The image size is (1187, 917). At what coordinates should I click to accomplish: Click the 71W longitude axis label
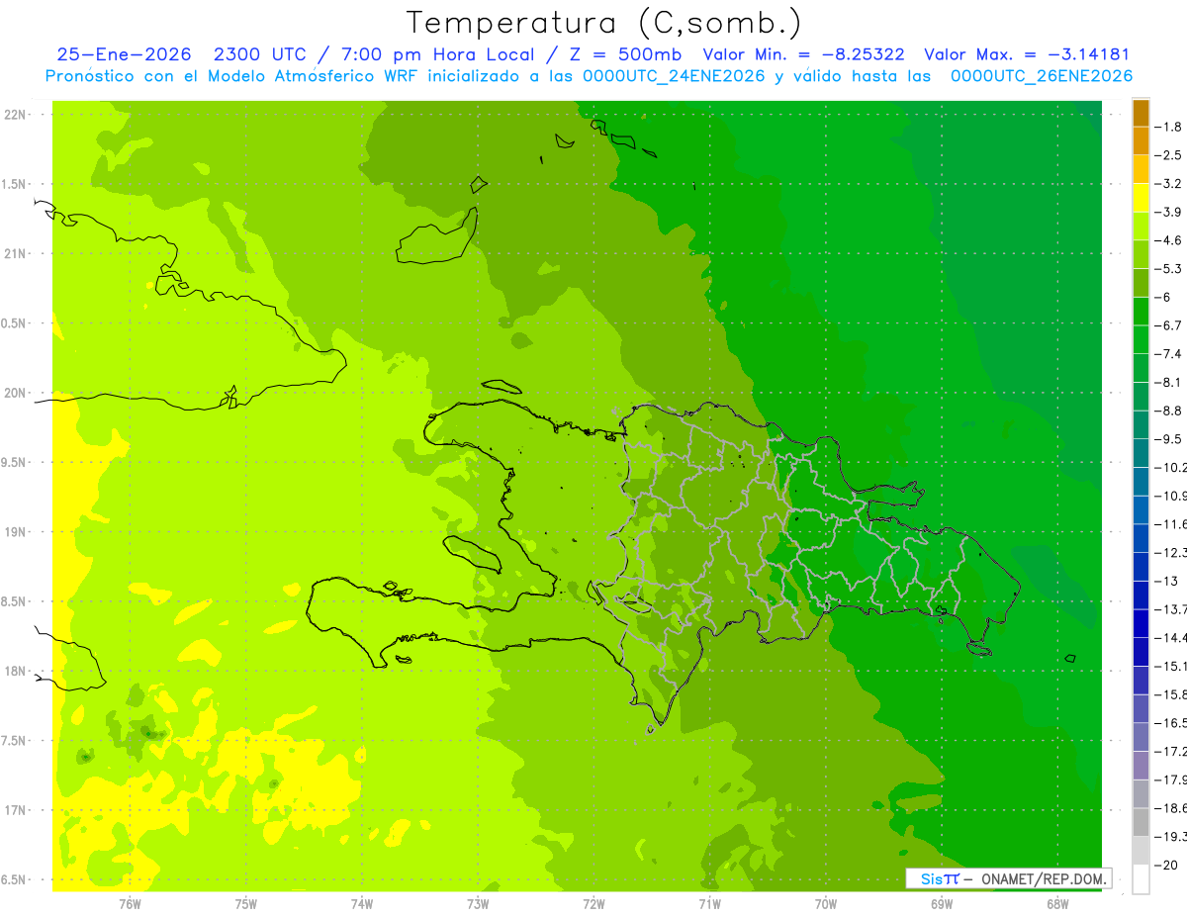point(709,903)
